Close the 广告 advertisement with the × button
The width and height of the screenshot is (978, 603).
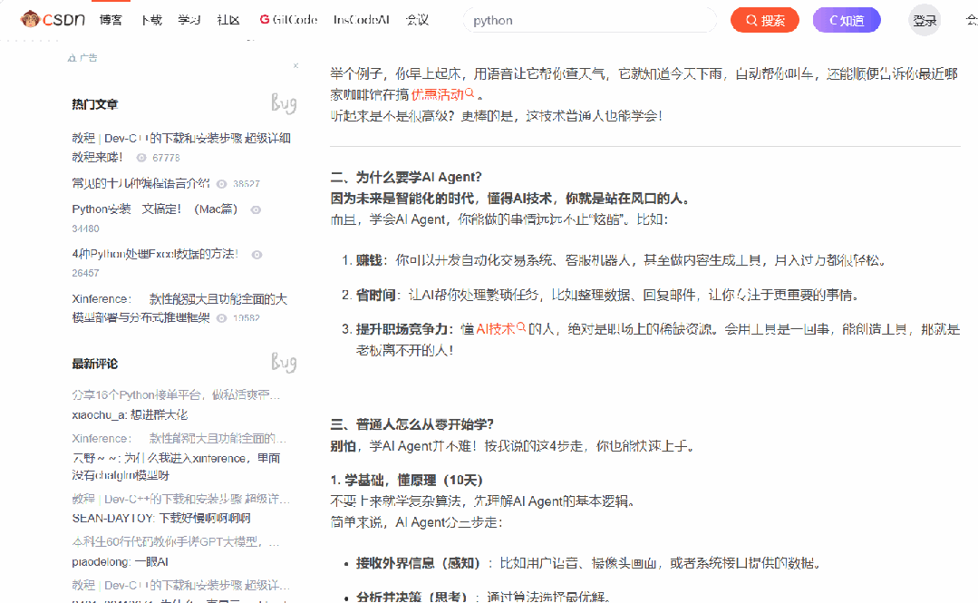click(295, 65)
